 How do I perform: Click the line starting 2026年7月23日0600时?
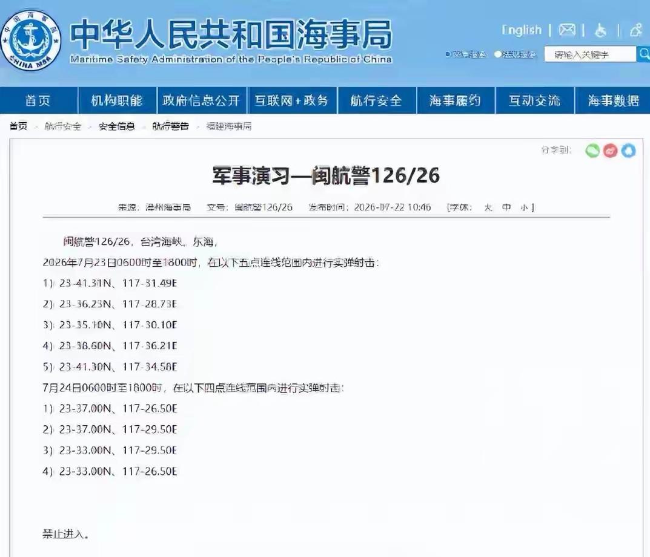click(x=211, y=262)
